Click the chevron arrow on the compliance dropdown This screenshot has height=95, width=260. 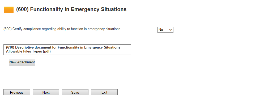click(x=171, y=30)
